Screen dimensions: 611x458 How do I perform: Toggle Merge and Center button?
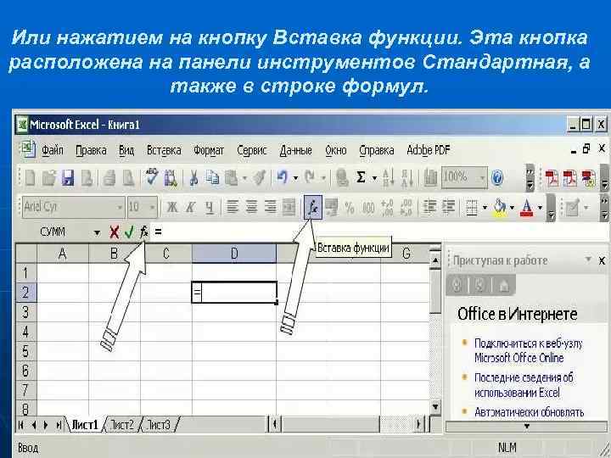[x=289, y=207]
